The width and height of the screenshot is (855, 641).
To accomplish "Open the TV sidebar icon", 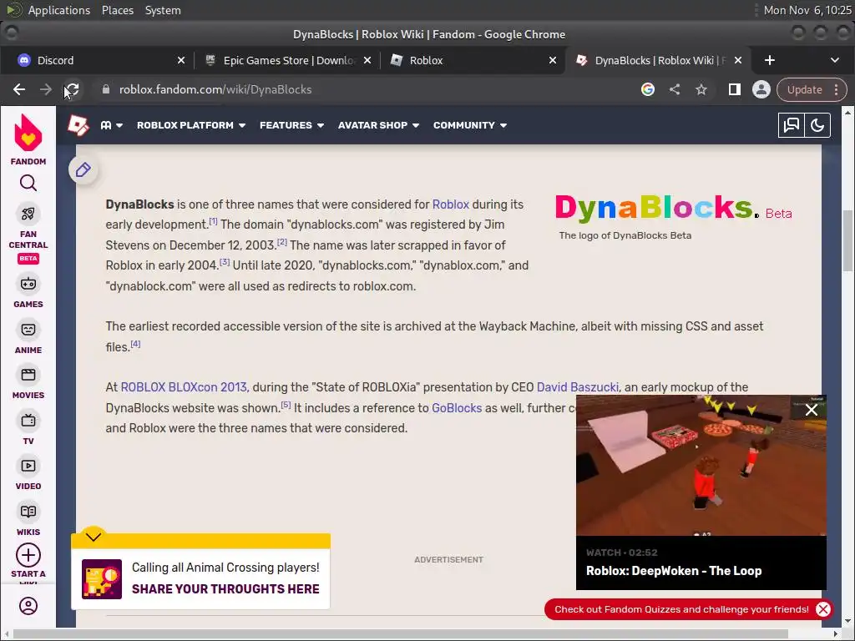I will [x=28, y=421].
